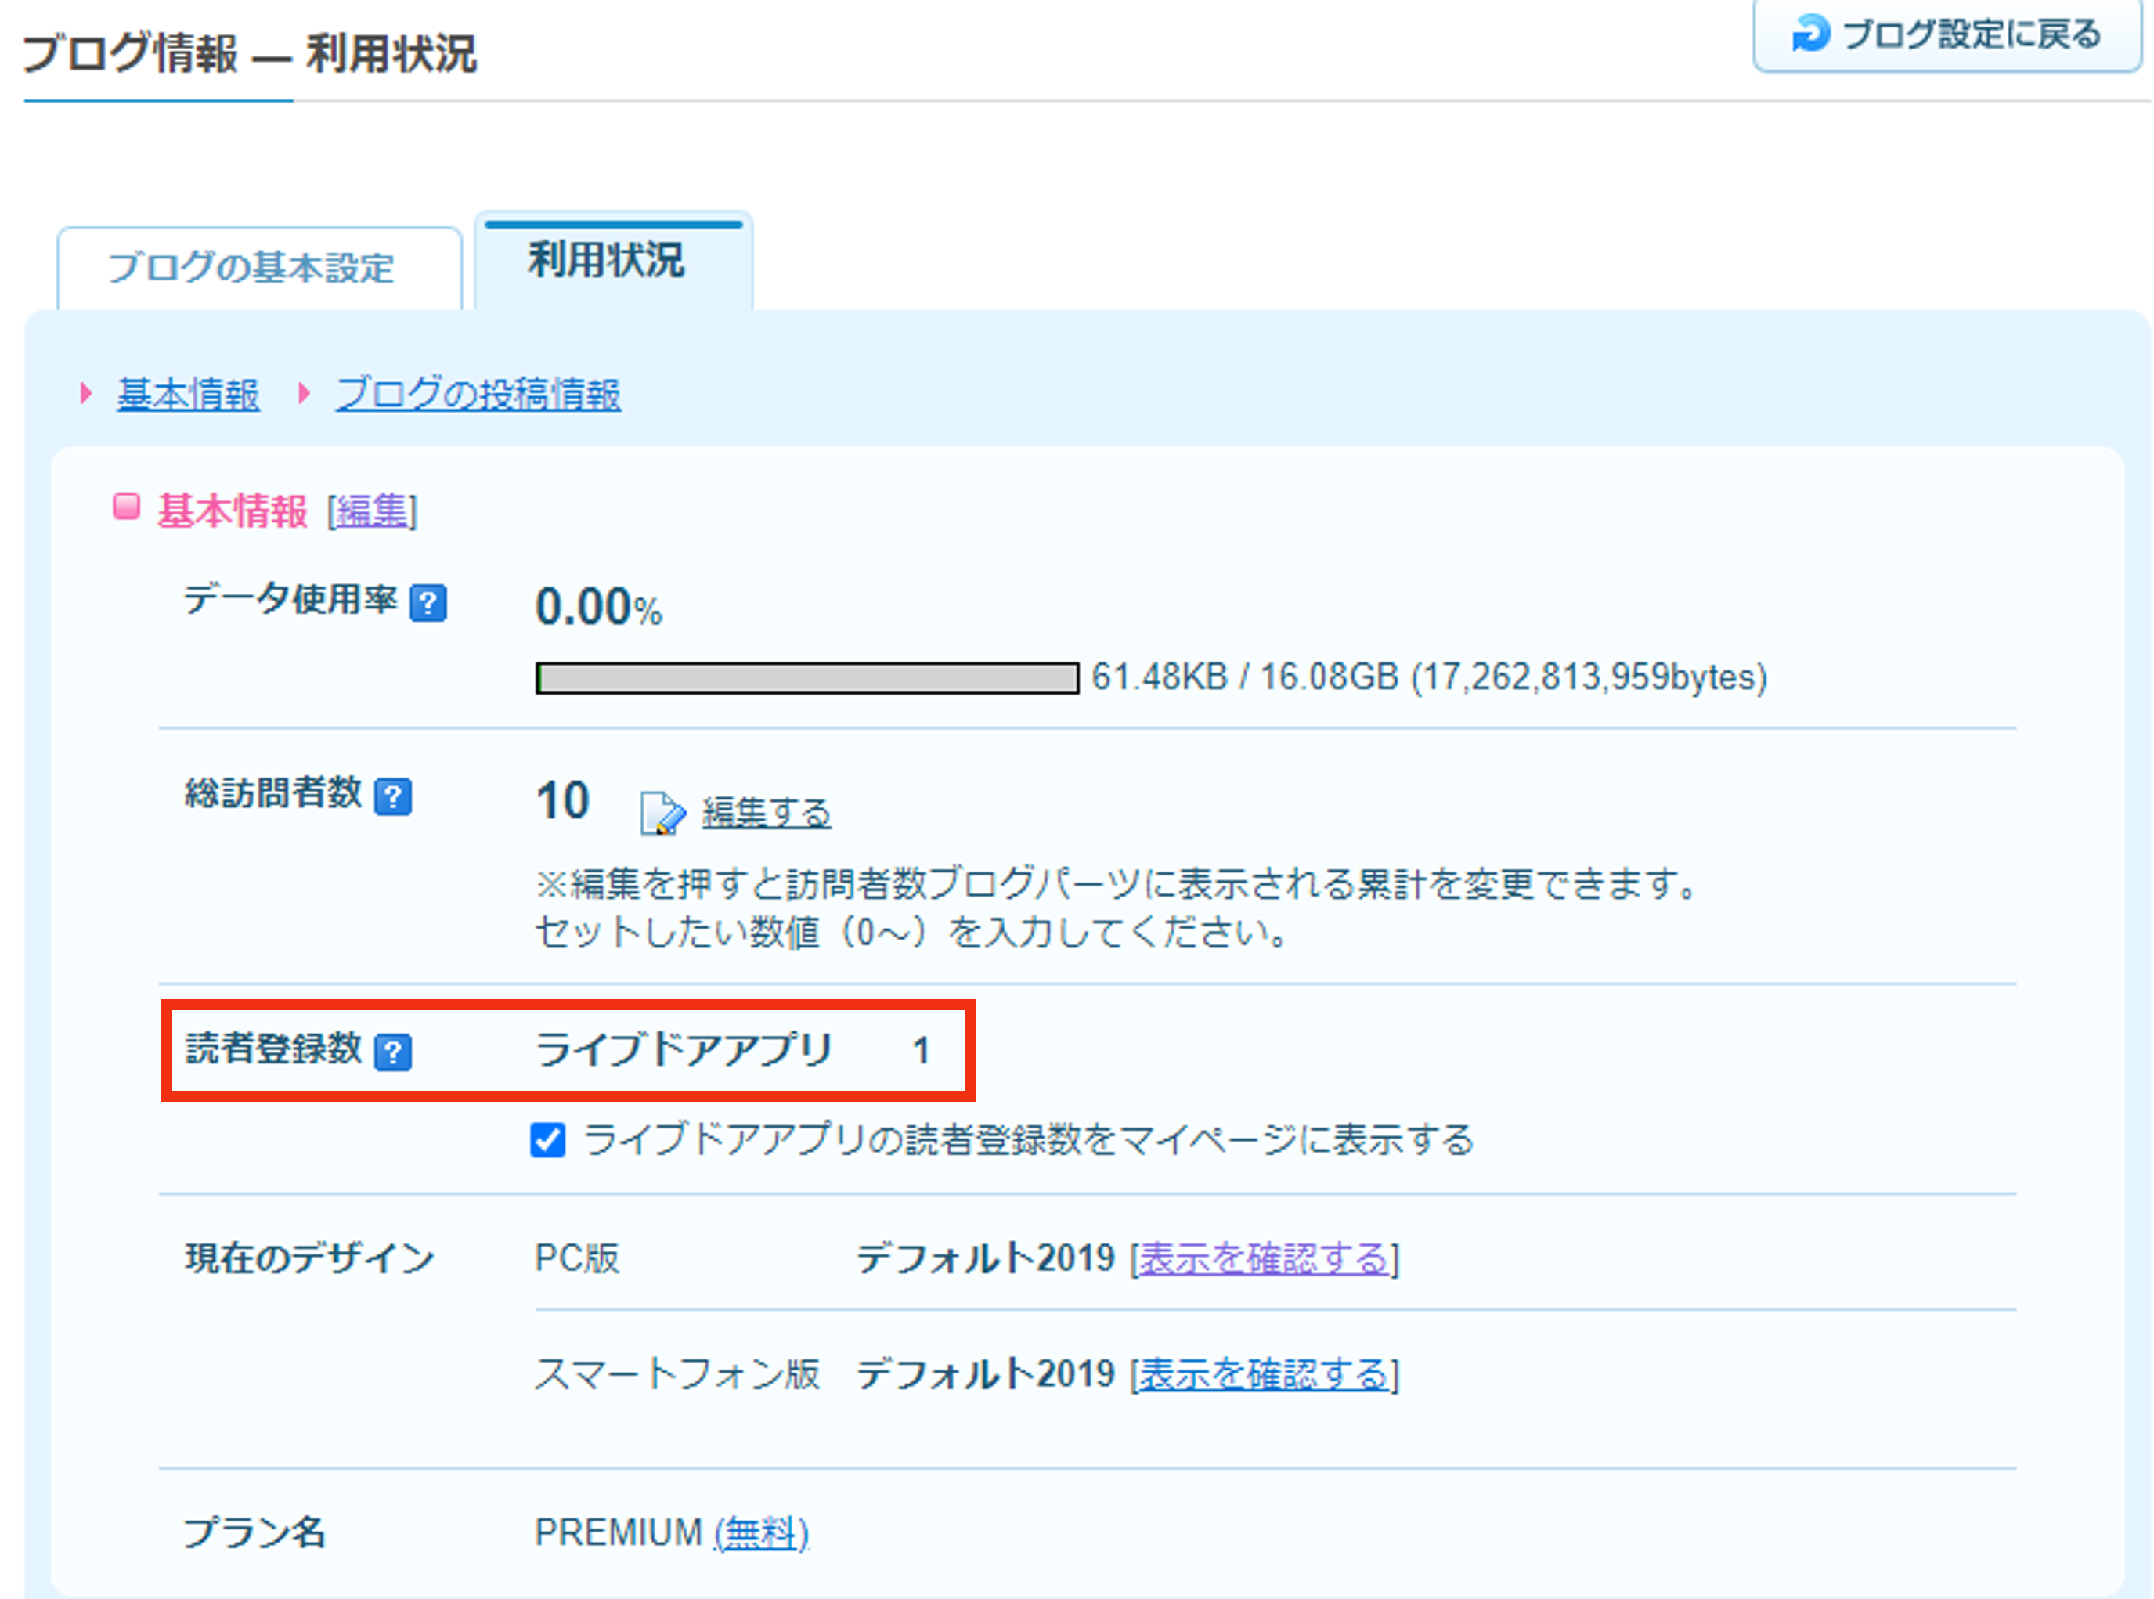Navigate to ブログの投稿情報 section
The width and height of the screenshot is (2154, 1599).
point(479,393)
